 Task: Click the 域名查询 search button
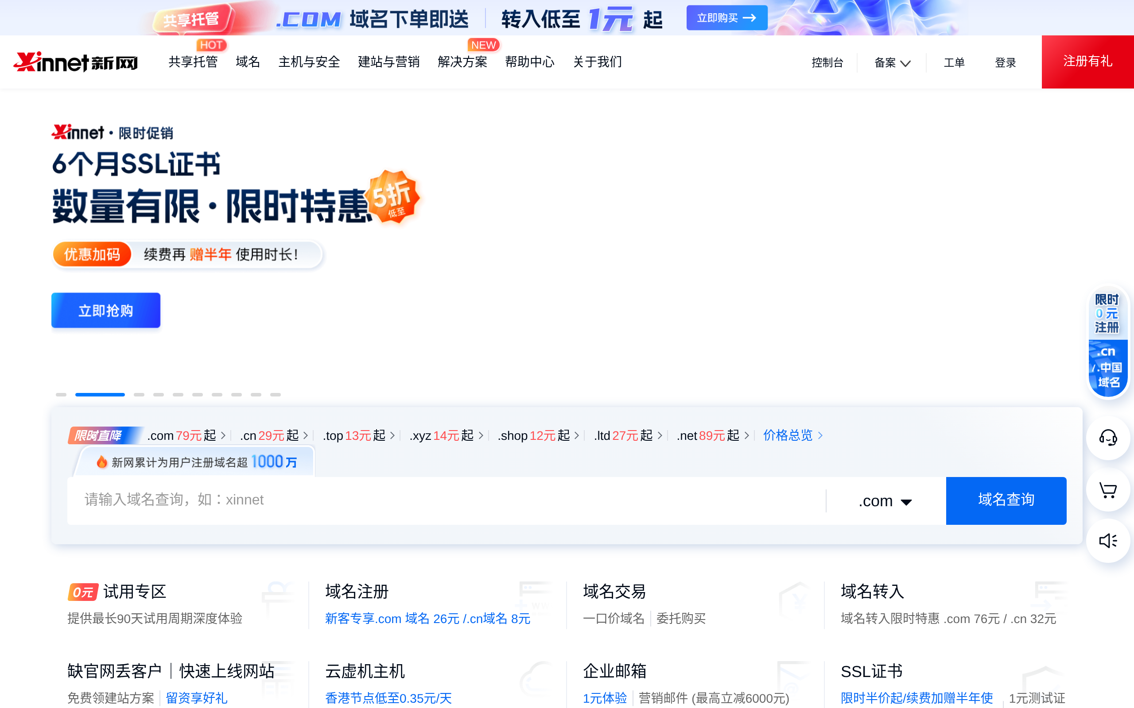pos(1006,500)
